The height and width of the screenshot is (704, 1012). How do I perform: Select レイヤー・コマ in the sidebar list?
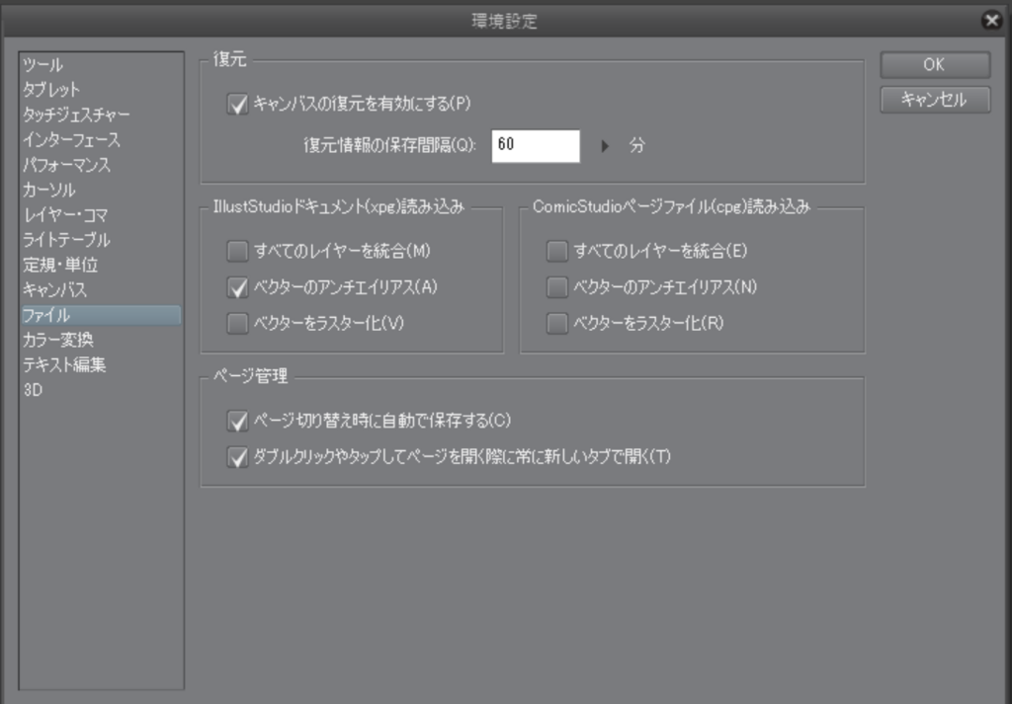pyautogui.click(x=101, y=215)
